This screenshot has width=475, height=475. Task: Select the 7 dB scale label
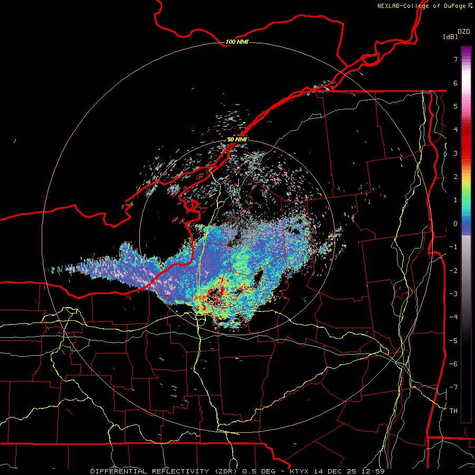click(455, 59)
